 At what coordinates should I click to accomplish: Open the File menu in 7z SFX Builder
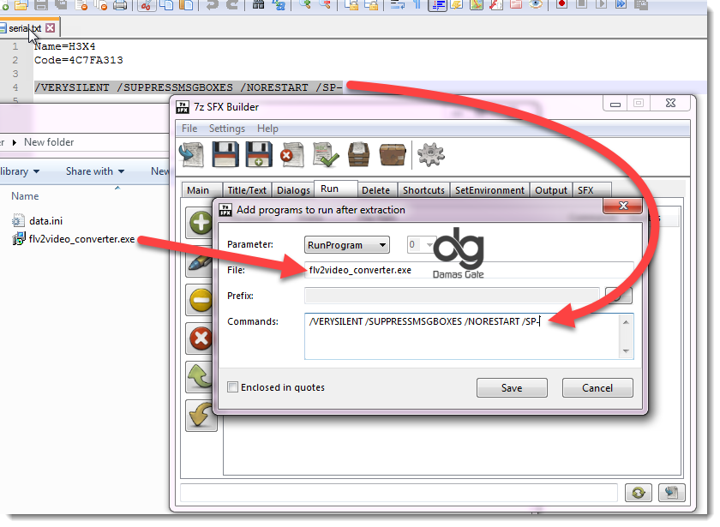(189, 129)
